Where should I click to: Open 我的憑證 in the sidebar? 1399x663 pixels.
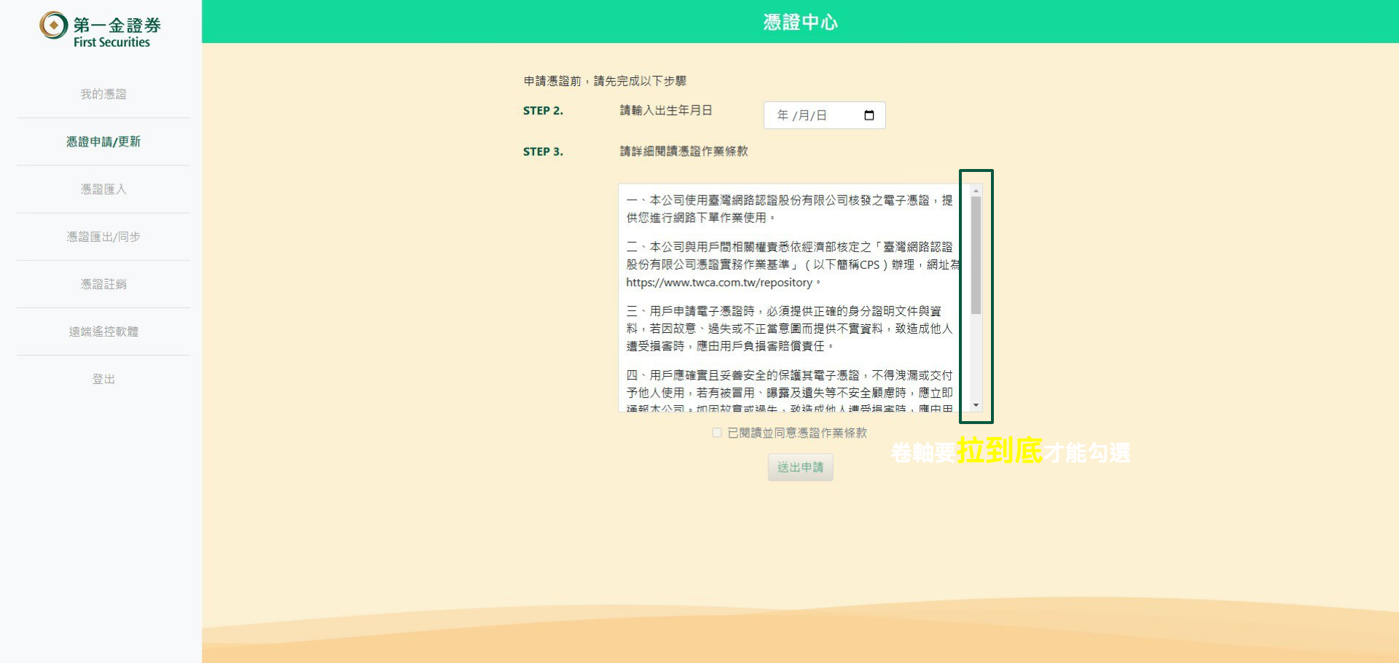pyautogui.click(x=103, y=94)
